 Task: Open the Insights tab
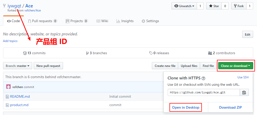tap(125, 21)
